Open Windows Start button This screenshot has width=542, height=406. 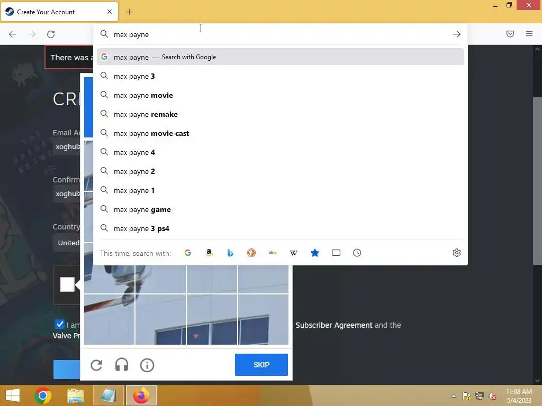(x=13, y=395)
